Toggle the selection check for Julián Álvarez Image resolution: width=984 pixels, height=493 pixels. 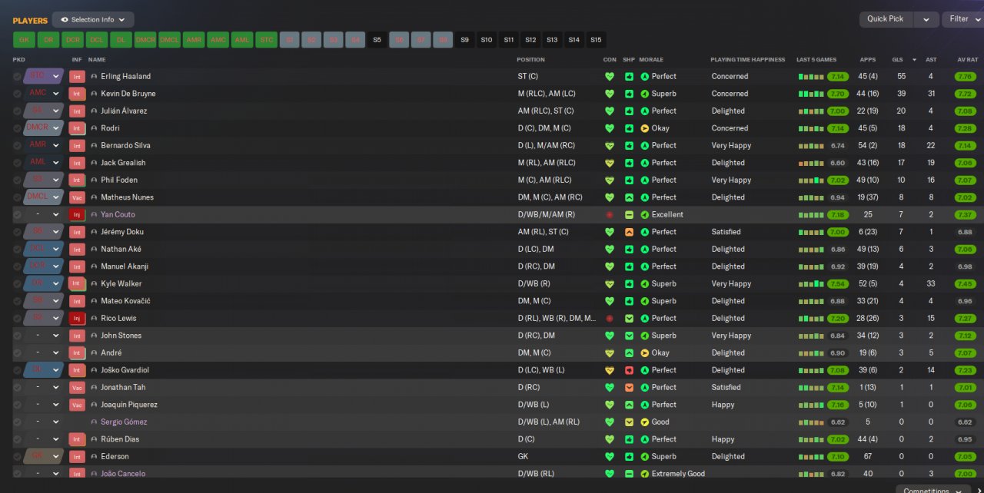(x=17, y=111)
